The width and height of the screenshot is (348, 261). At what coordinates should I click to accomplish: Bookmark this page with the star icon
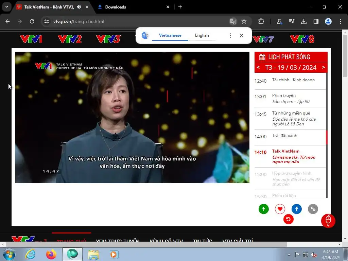click(244, 21)
